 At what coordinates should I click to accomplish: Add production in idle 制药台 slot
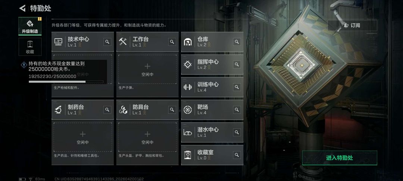point(82,137)
